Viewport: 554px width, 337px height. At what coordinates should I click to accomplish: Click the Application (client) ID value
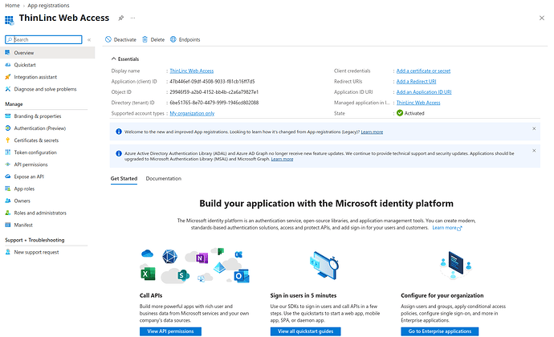(x=212, y=81)
